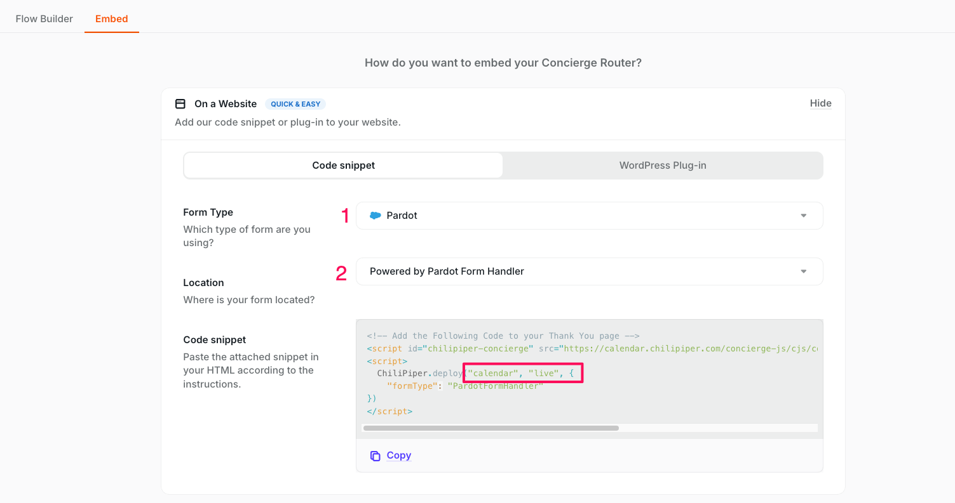Choose the Code snippet segment

(x=343, y=166)
